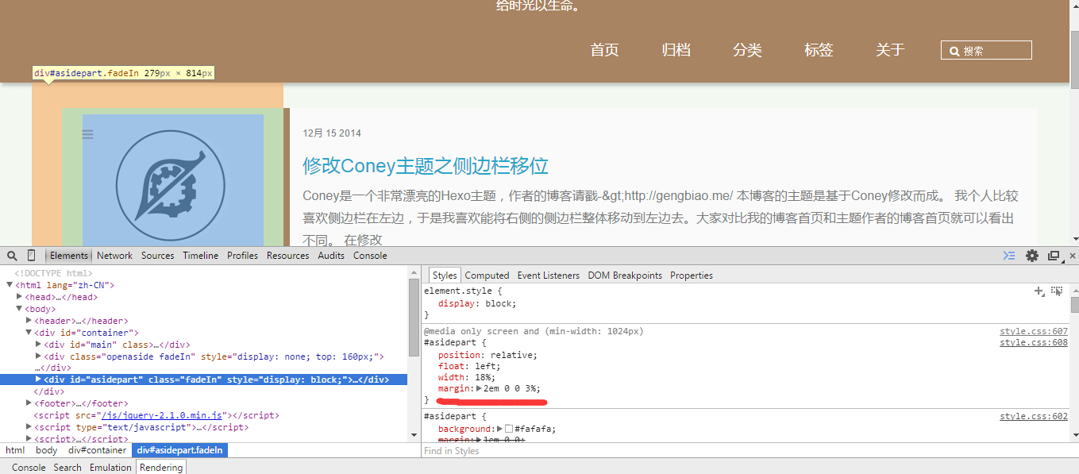Image resolution: width=1079 pixels, height=474 pixels.
Task: Go to 首页 in the blog navigation
Action: [604, 50]
